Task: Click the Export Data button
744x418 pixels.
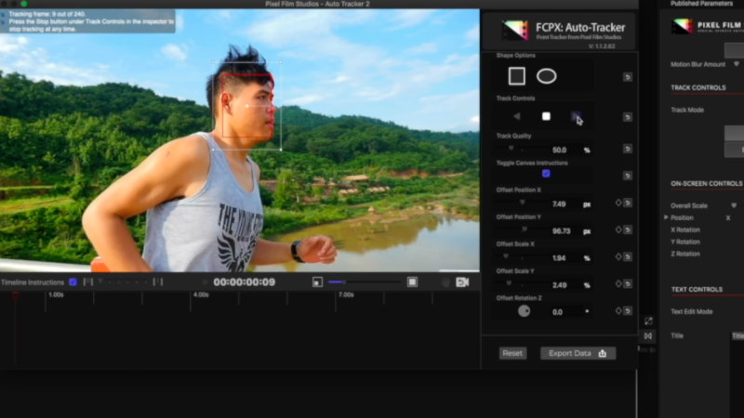Action: coord(578,353)
